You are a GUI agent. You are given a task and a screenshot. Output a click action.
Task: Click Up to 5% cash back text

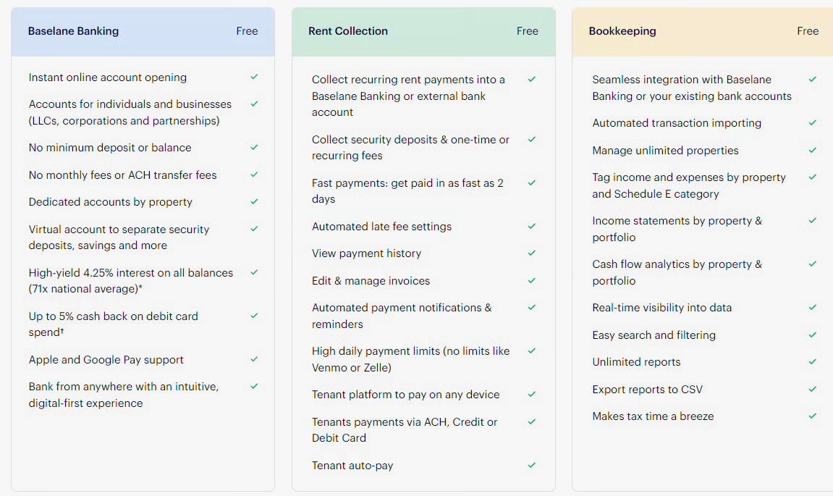pos(113,324)
